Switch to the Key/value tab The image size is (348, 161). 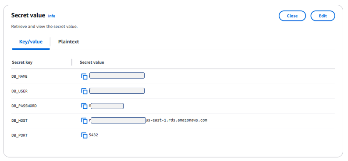point(31,41)
